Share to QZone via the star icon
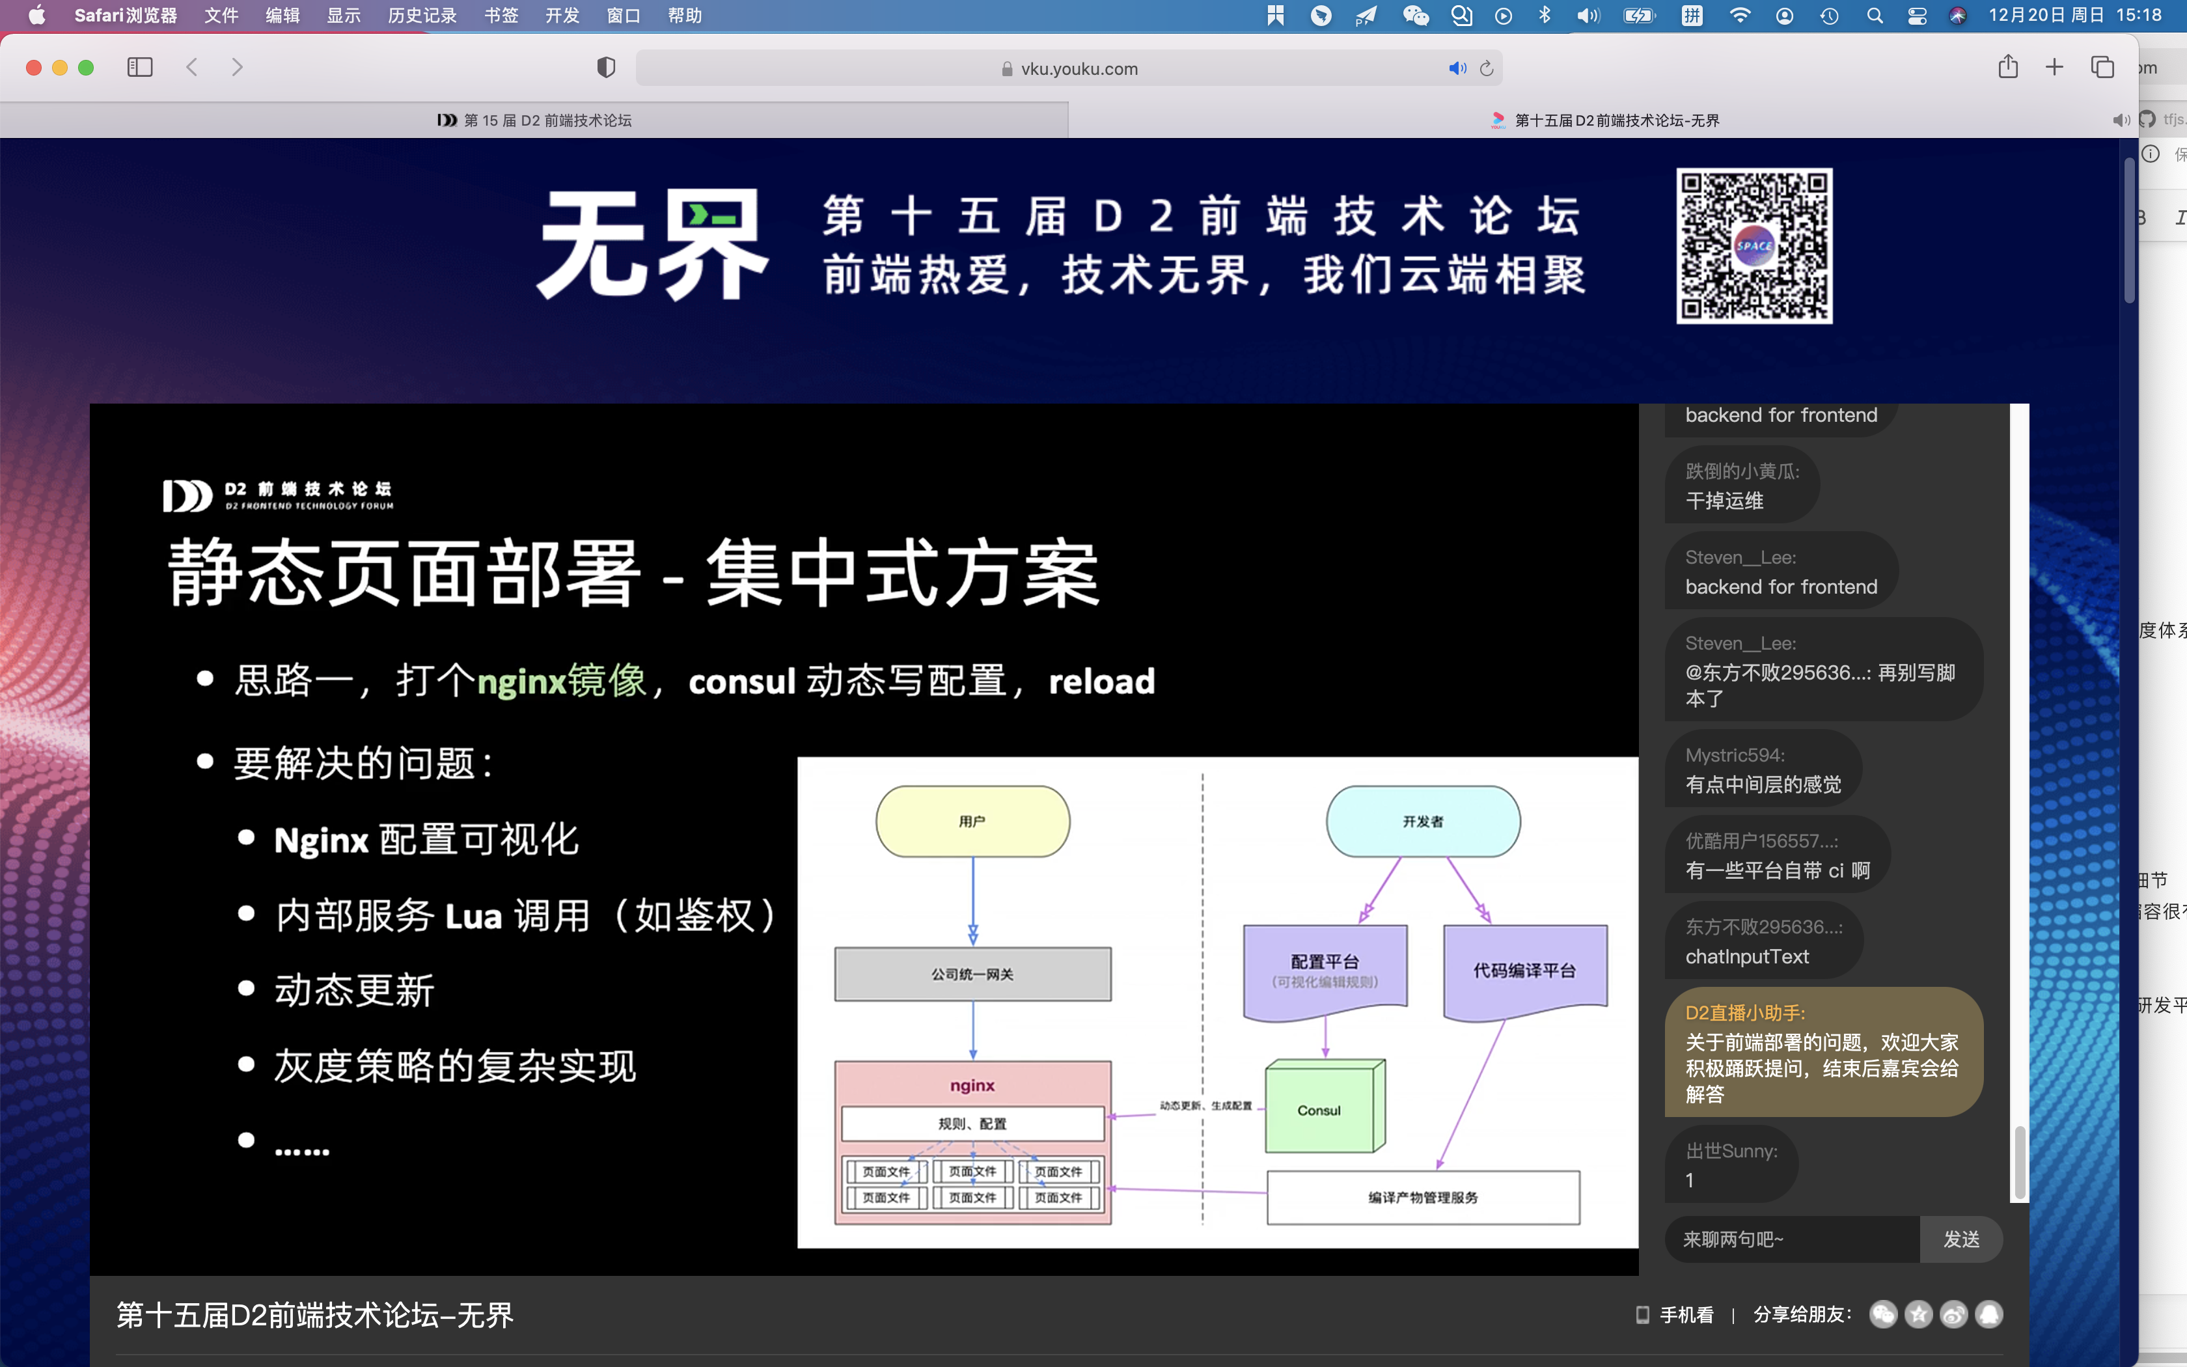2187x1367 pixels. 1919,1314
